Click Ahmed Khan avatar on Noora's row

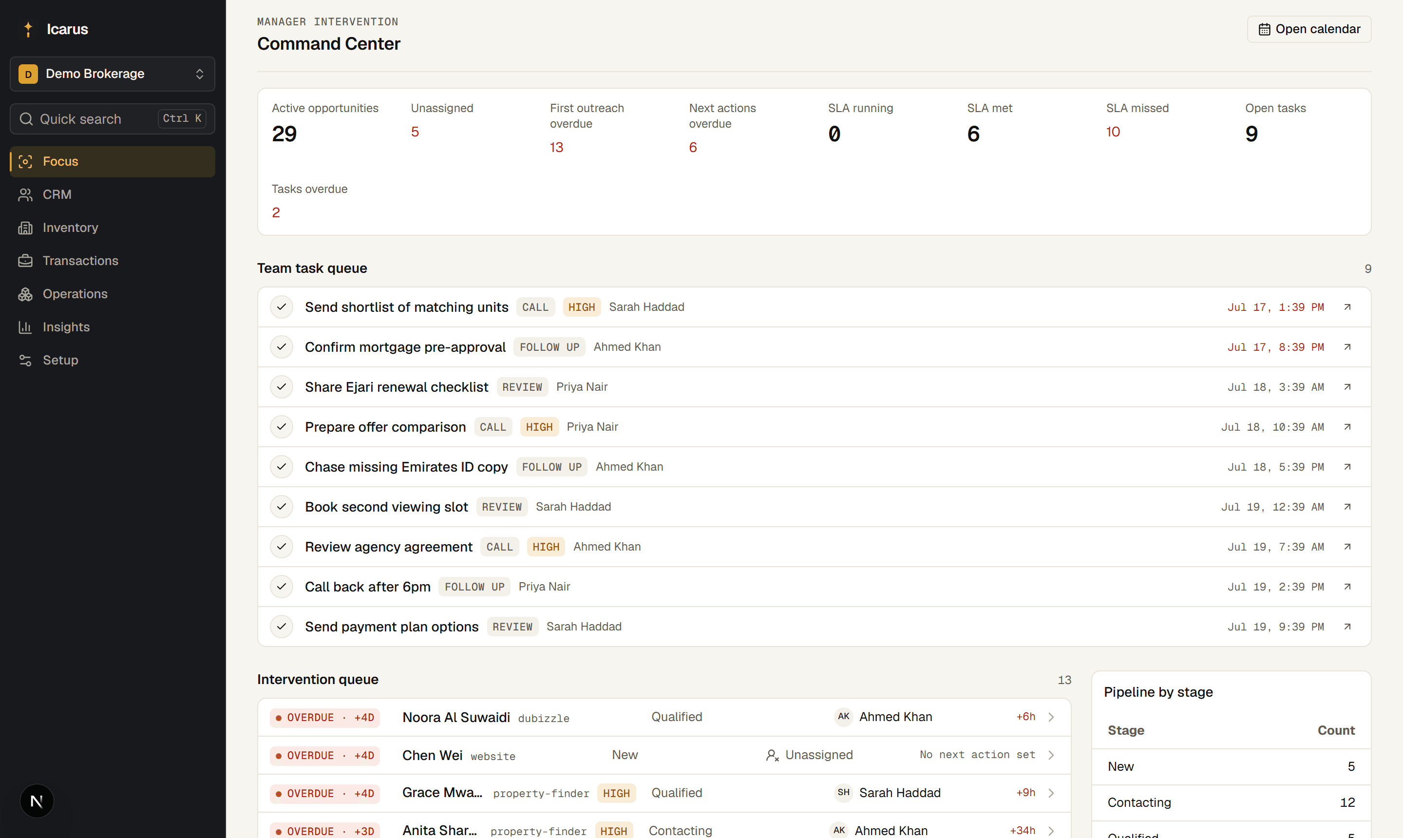point(843,717)
